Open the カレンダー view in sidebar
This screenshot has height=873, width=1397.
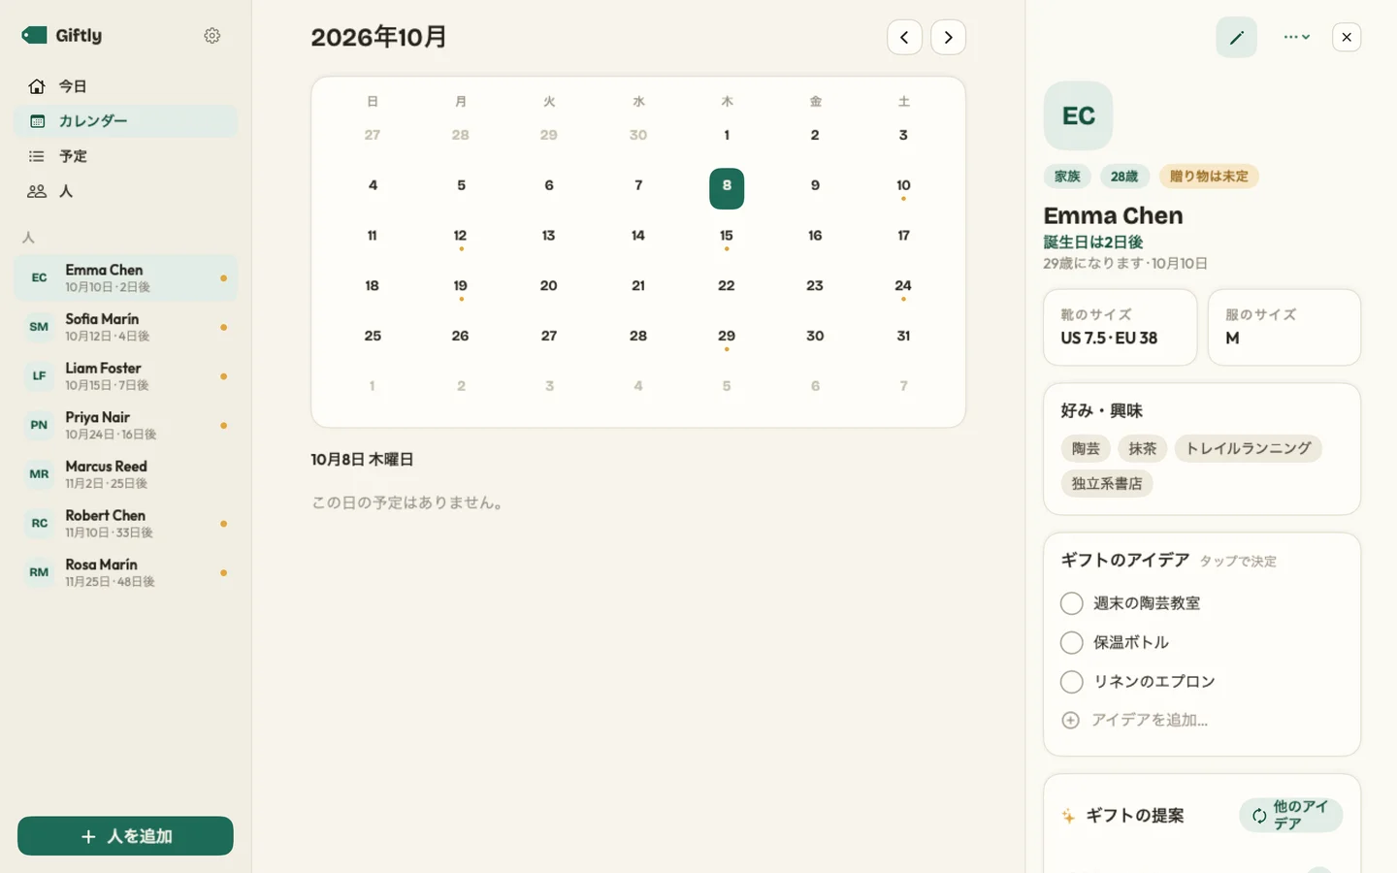[125, 121]
